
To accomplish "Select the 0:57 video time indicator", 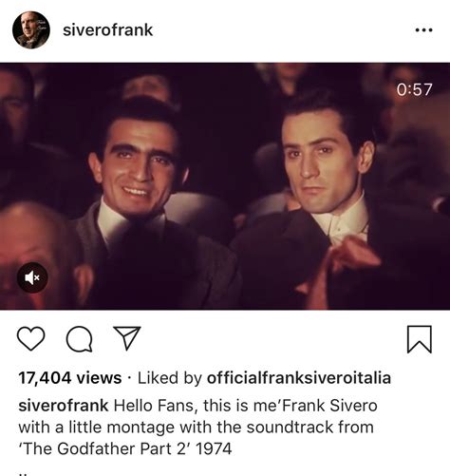I will (414, 89).
